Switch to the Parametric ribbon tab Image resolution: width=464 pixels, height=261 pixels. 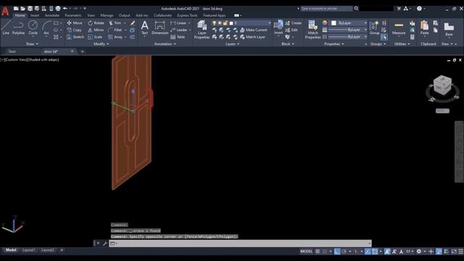click(x=73, y=15)
